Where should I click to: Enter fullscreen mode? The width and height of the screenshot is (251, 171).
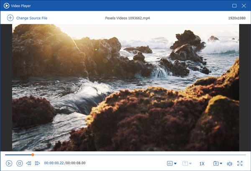tap(240, 163)
